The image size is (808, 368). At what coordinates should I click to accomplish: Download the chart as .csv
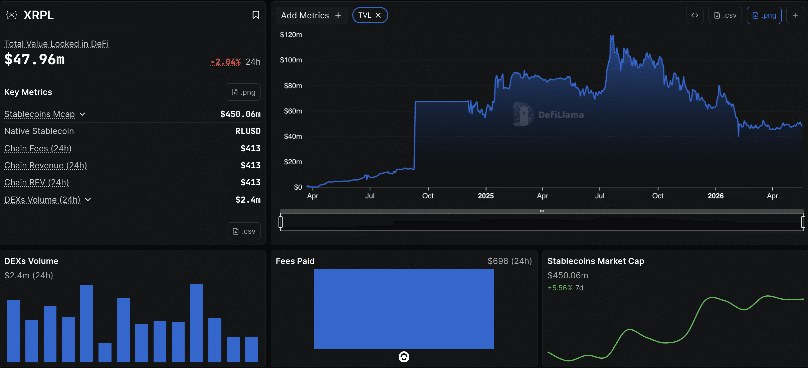click(725, 15)
